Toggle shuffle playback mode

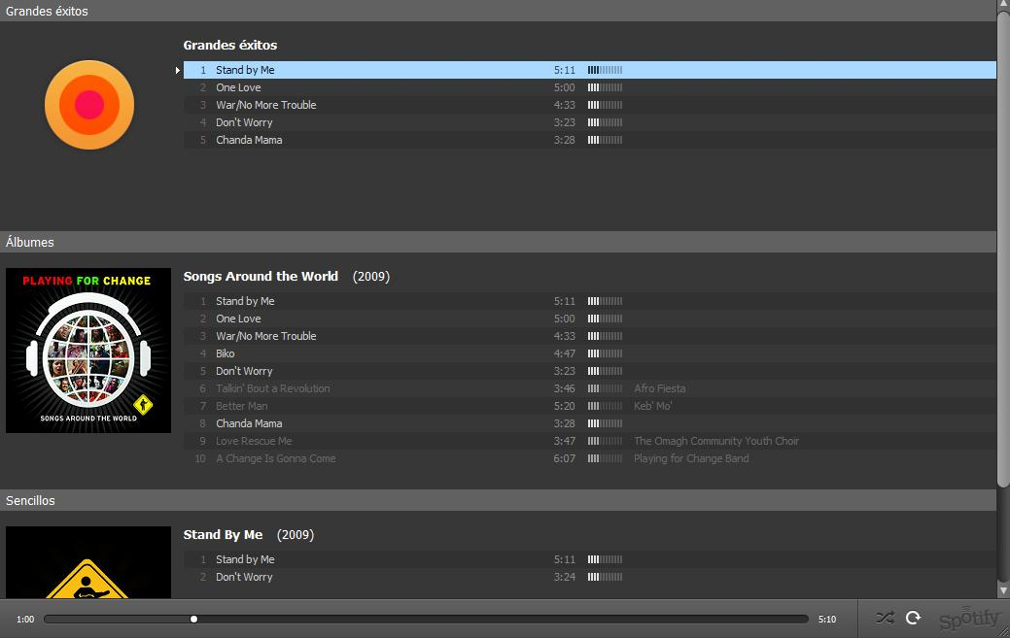point(885,618)
